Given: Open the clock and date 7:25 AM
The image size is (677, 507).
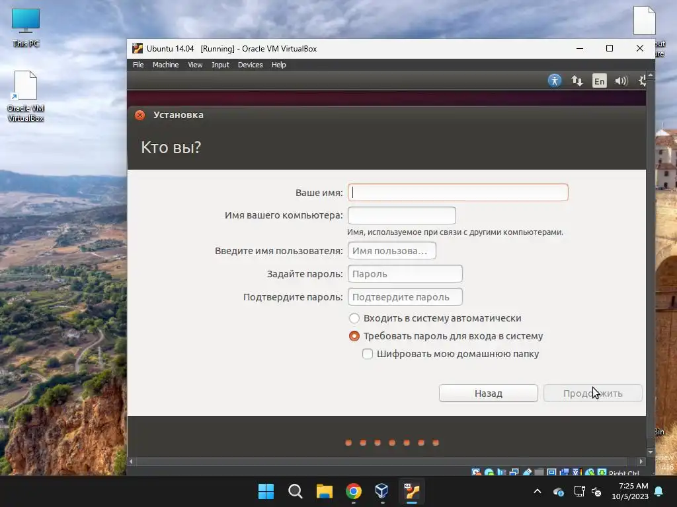Looking at the screenshot, I should click(630, 491).
